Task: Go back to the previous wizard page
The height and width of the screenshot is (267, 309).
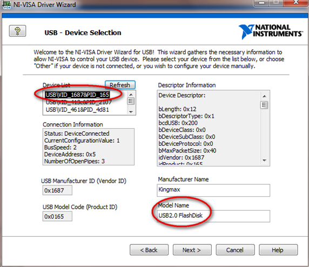Action: tap(149, 250)
